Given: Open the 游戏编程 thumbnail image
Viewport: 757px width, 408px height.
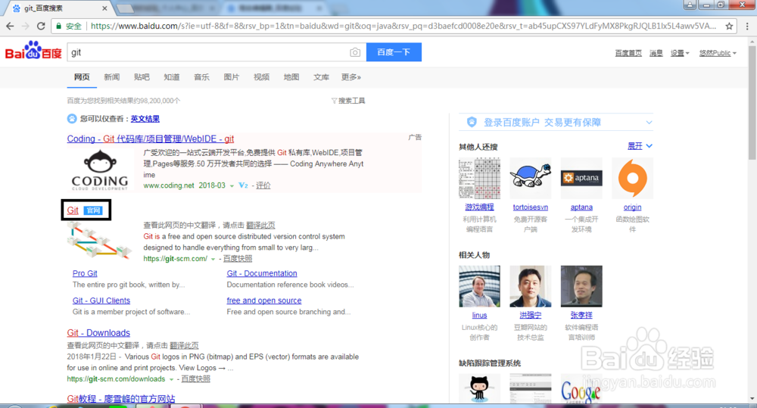Looking at the screenshot, I should pos(479,178).
